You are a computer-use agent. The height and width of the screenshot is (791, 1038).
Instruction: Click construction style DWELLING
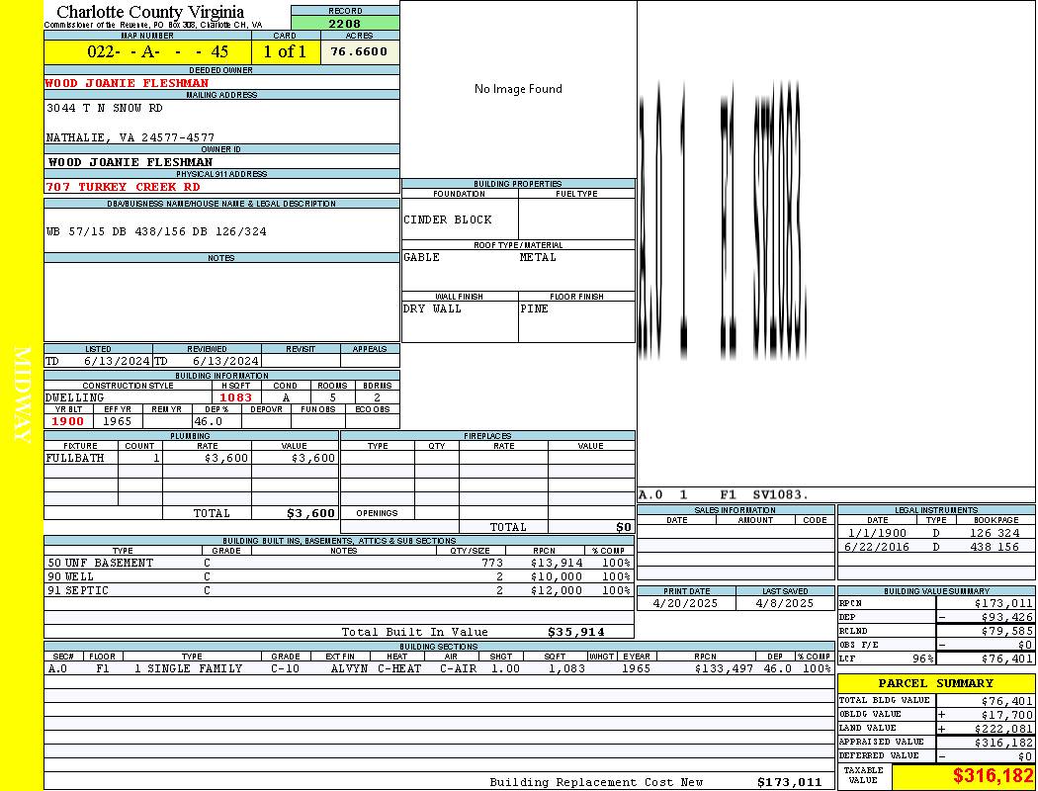75,397
